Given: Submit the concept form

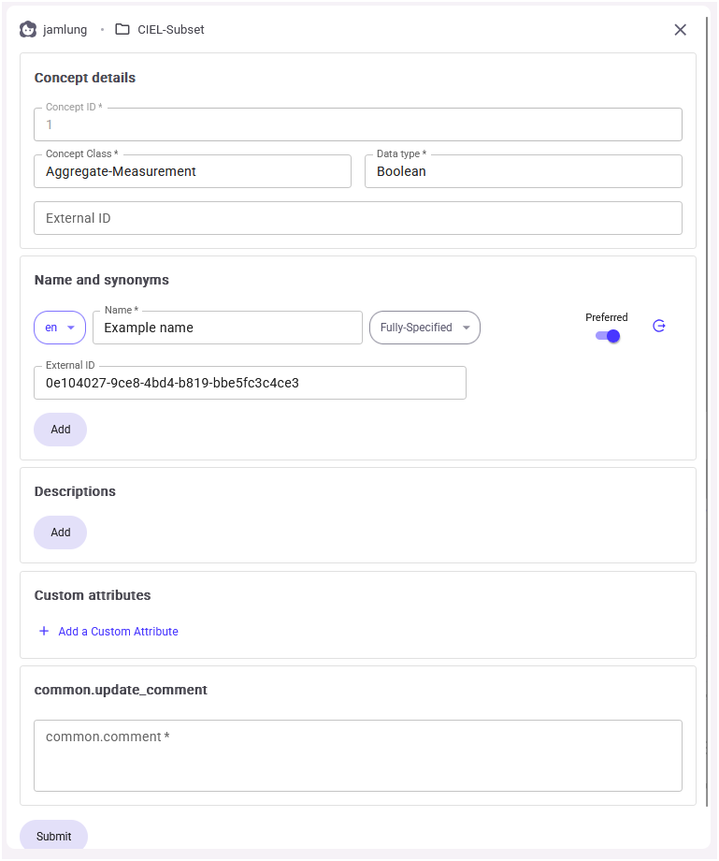Looking at the screenshot, I should coord(53,836).
